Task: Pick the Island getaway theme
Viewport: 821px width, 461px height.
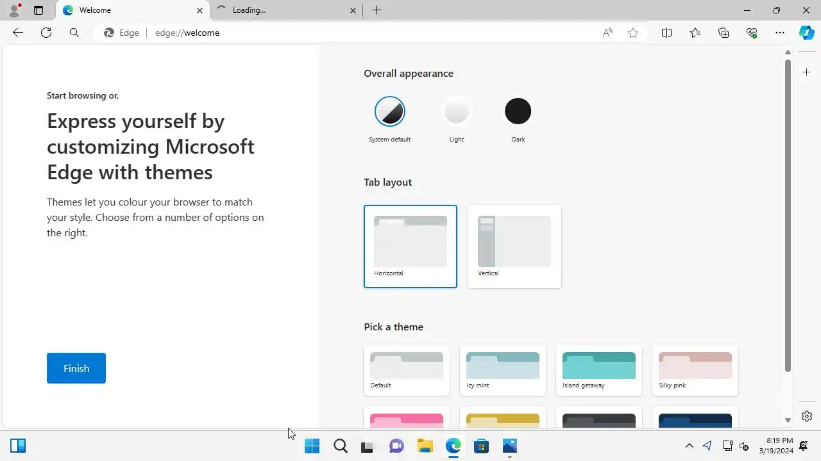Action: (599, 370)
